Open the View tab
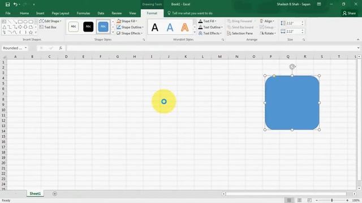 coord(132,13)
